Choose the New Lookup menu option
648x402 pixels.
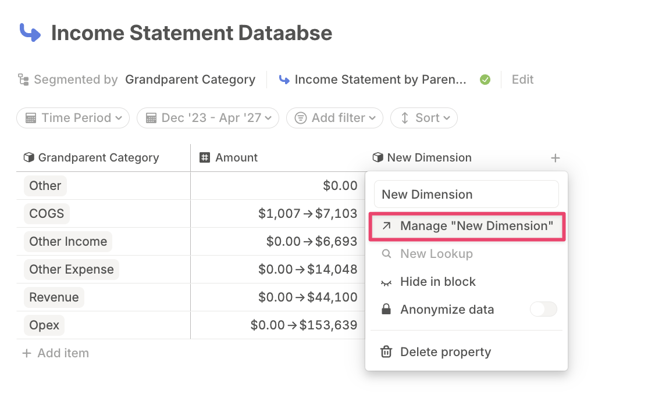click(436, 254)
